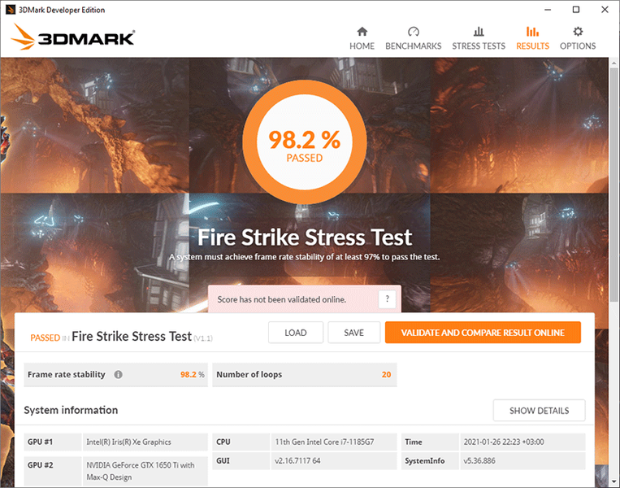Validate and compare result online
This screenshot has width=620, height=488.
[x=483, y=333]
